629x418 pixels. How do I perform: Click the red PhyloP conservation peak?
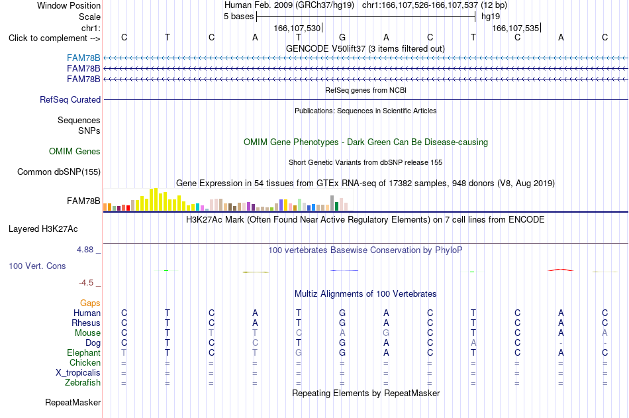coord(561,270)
